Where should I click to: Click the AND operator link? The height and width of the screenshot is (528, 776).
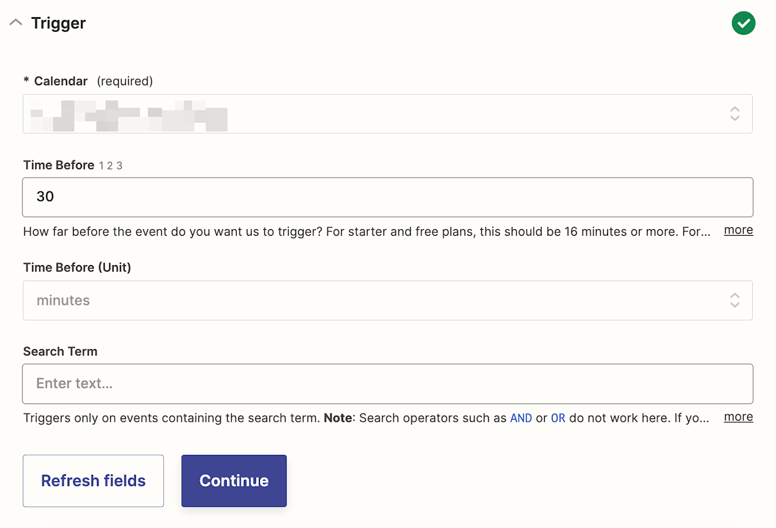click(521, 418)
